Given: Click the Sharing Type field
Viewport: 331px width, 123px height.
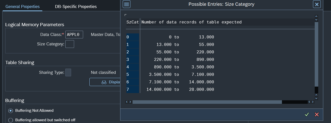Looking at the screenshot, I should [x=68, y=73].
